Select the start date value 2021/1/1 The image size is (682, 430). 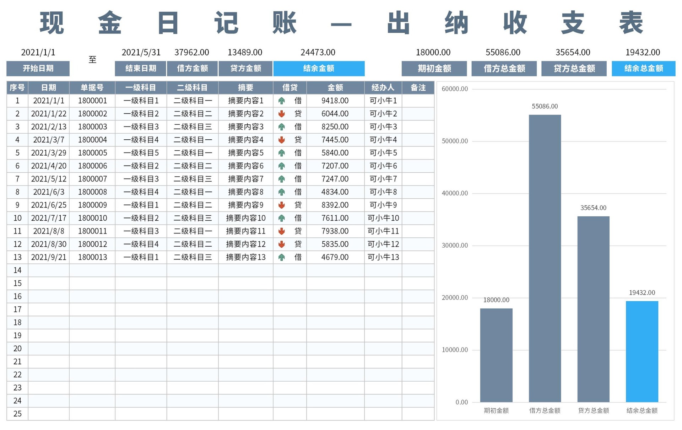38,53
